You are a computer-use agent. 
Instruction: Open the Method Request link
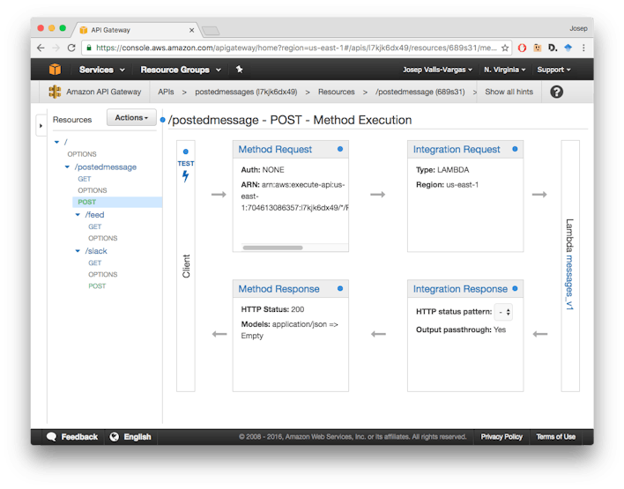coord(275,149)
